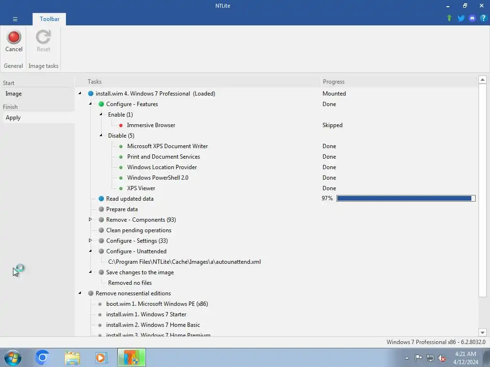Image resolution: width=490 pixels, height=367 pixels.
Task: Click the scroll up arrow of task list
Action: pos(482,80)
